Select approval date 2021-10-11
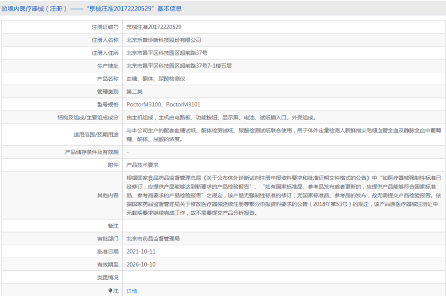Image resolution: width=446 pixels, height=296 pixels. (141, 251)
